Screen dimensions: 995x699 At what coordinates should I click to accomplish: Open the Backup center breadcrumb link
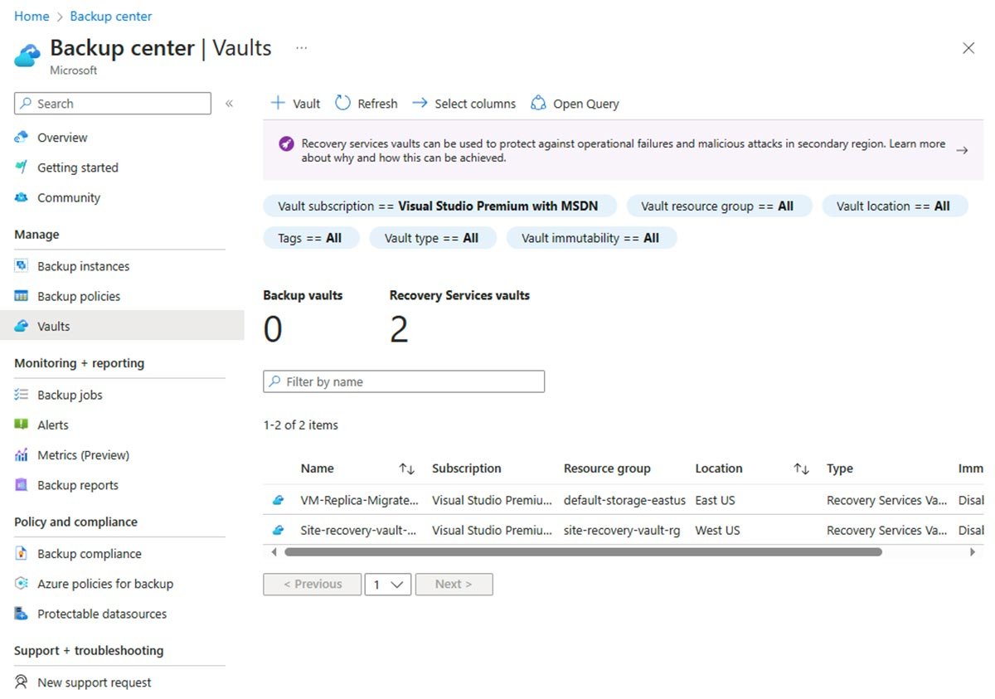pyautogui.click(x=110, y=16)
